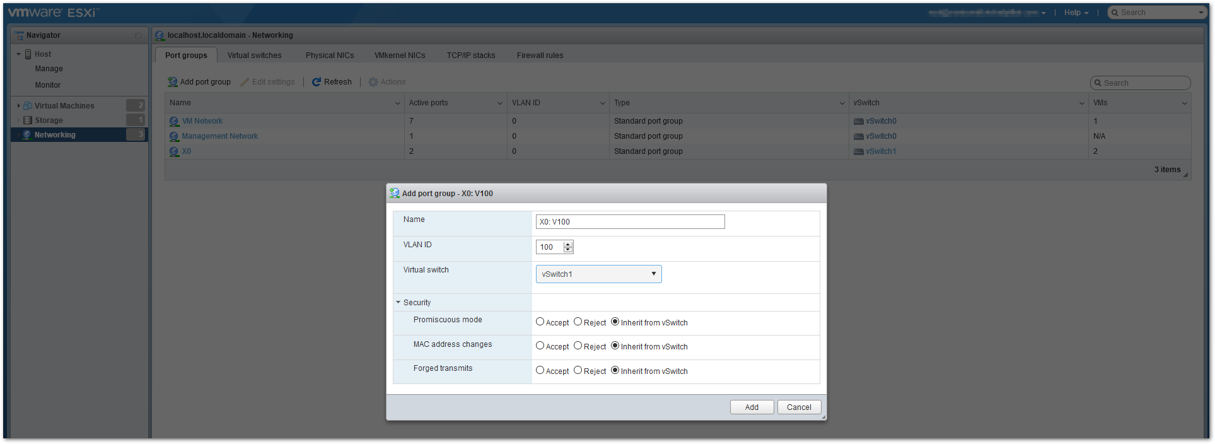This screenshot has height=444, width=1215.
Task: Open the Management Network link
Action: (x=220, y=136)
